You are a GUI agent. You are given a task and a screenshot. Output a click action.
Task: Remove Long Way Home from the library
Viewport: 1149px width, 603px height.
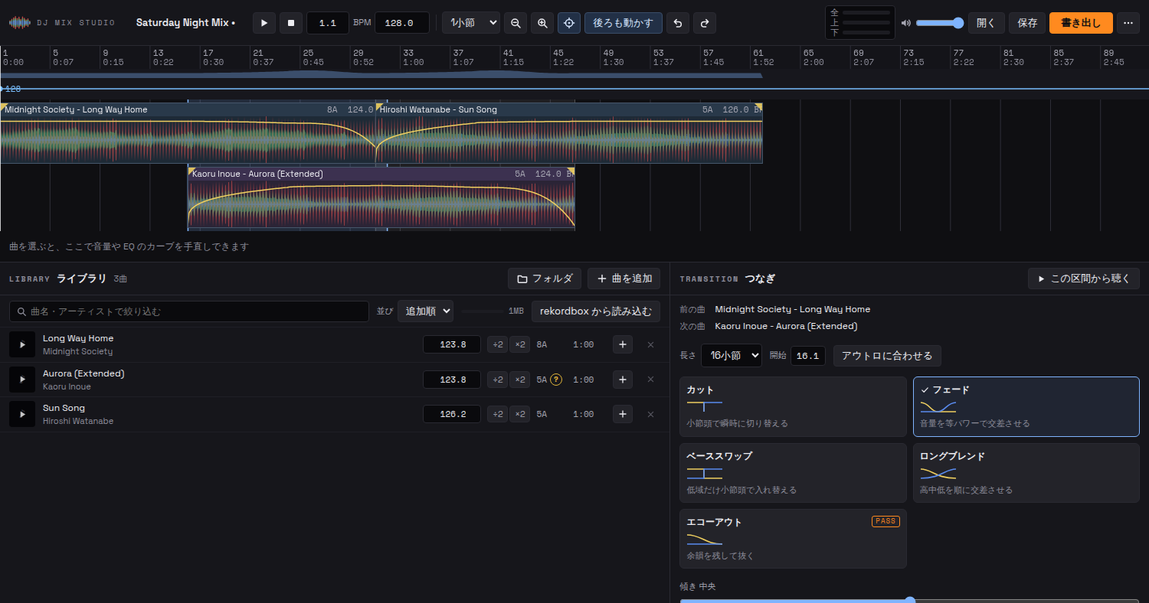[x=650, y=344]
